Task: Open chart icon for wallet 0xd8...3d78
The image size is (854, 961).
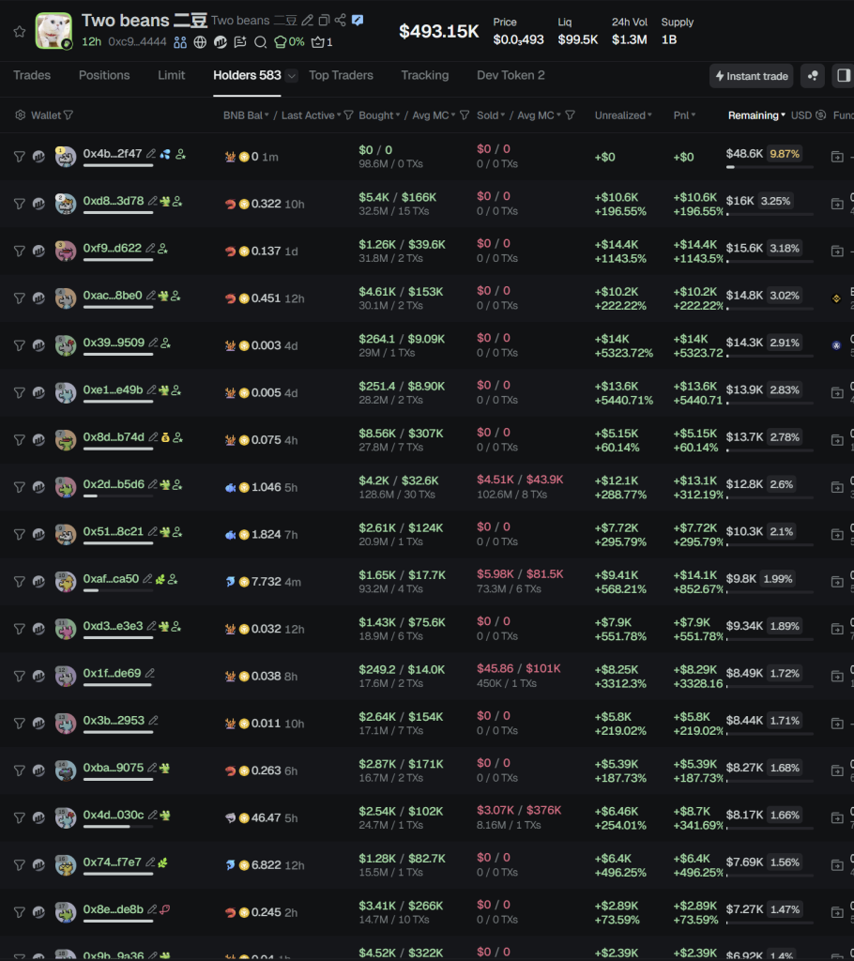Action: 38,204
